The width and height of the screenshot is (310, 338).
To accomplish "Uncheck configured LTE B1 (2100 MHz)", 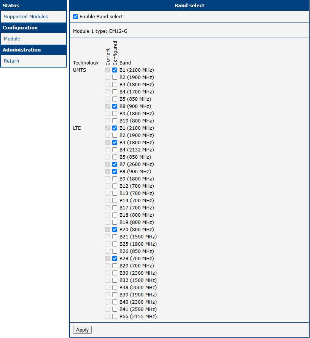I will tap(115, 128).
